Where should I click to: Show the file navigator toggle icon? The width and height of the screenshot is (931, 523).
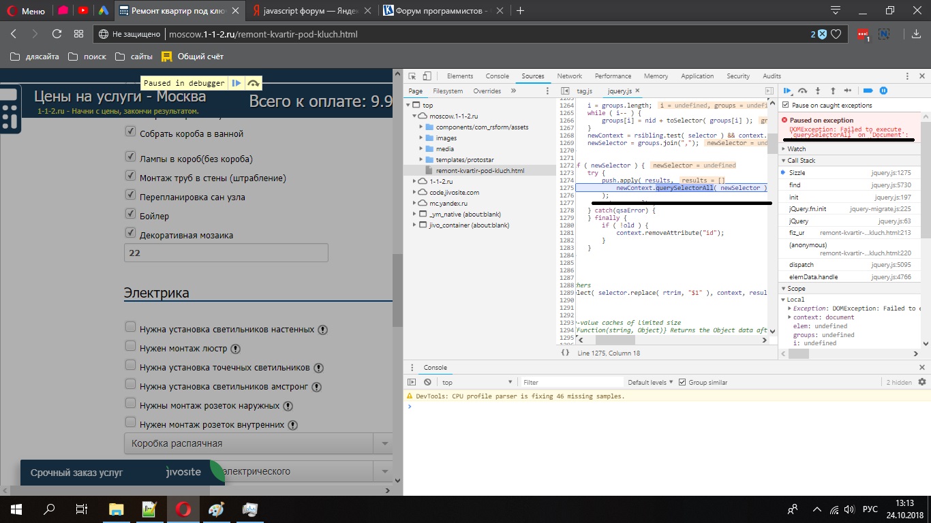pyautogui.click(x=565, y=91)
